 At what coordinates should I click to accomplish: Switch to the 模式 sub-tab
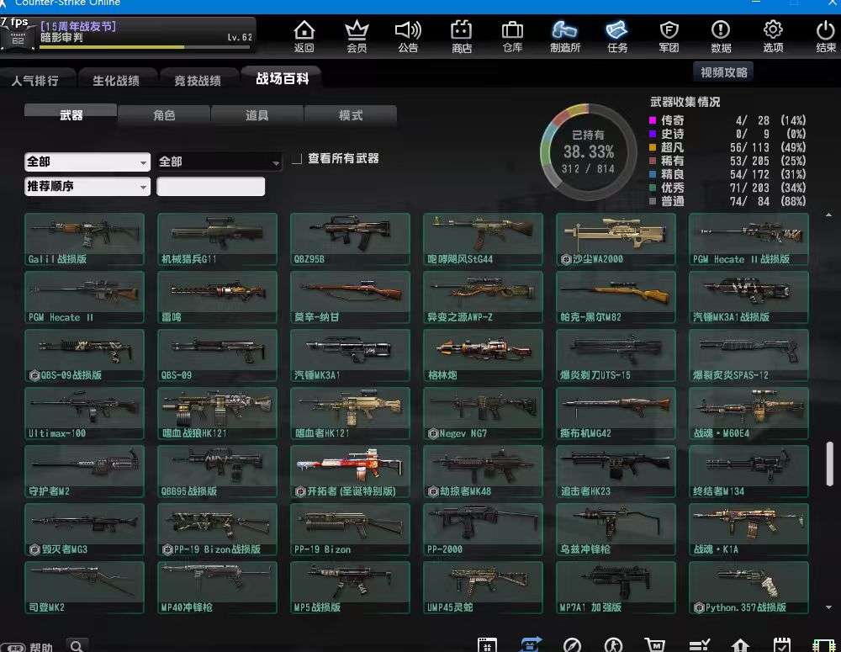(351, 115)
